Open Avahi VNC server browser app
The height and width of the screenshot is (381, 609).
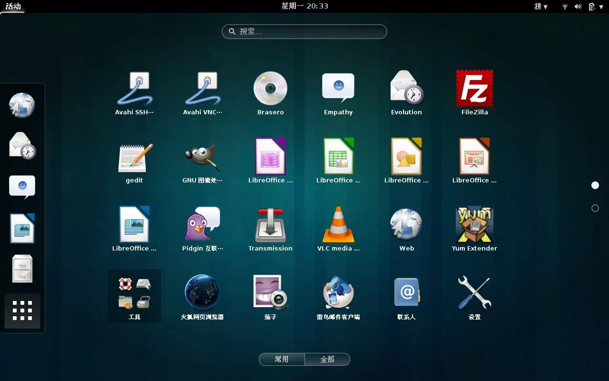coord(202,93)
